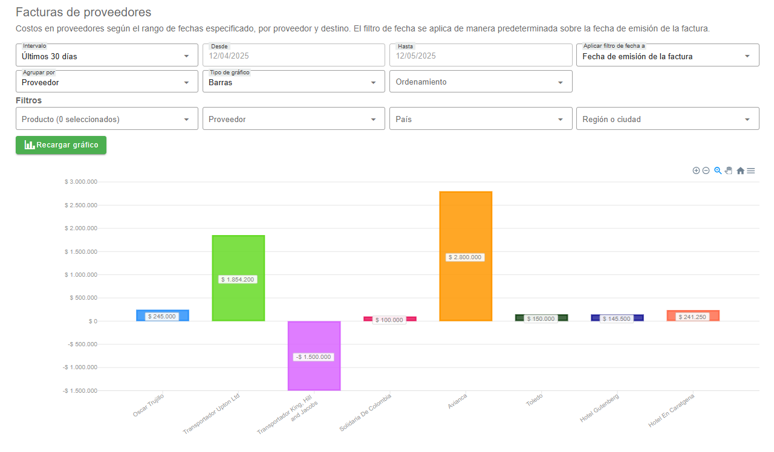This screenshot has width=774, height=452.
Task: Click the zoom out icon on chart toolbar
Action: pos(706,171)
